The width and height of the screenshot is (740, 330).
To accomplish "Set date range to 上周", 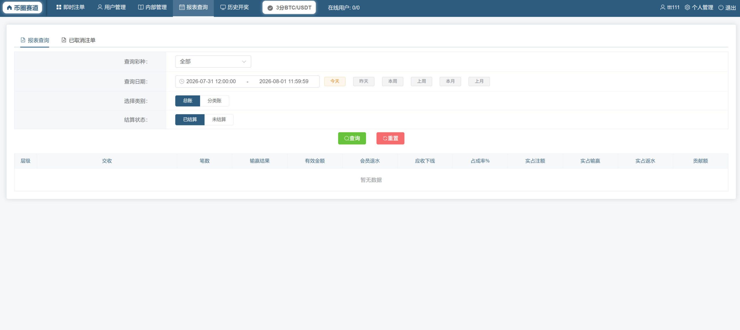I will tap(421, 81).
